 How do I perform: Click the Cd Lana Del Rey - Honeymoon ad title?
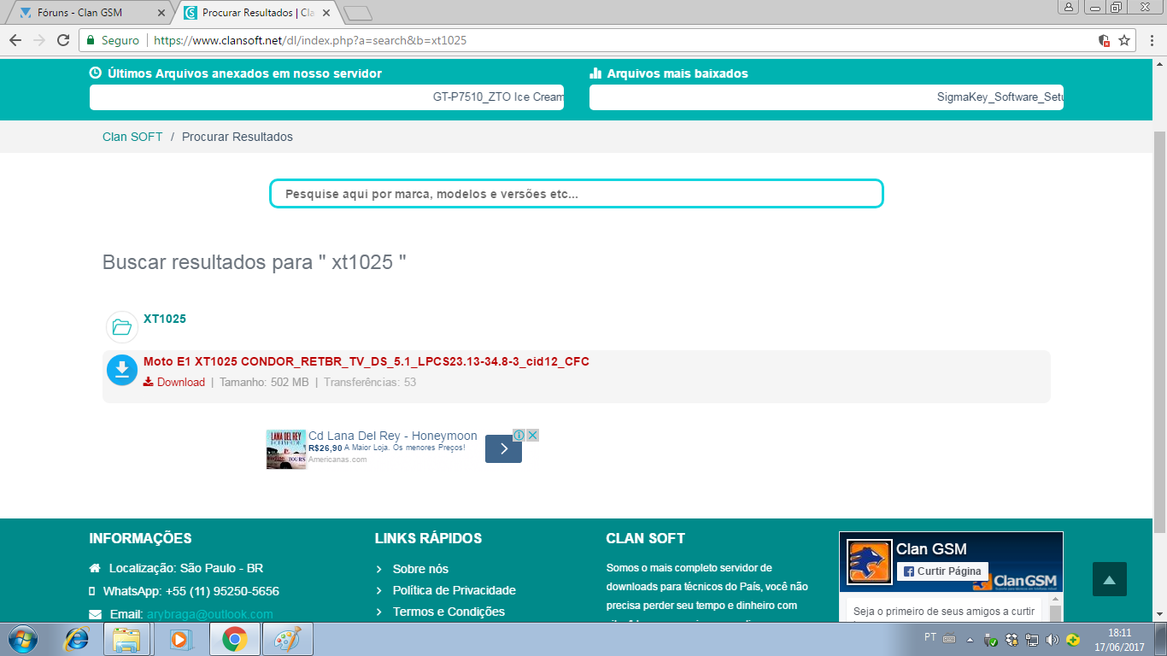393,436
